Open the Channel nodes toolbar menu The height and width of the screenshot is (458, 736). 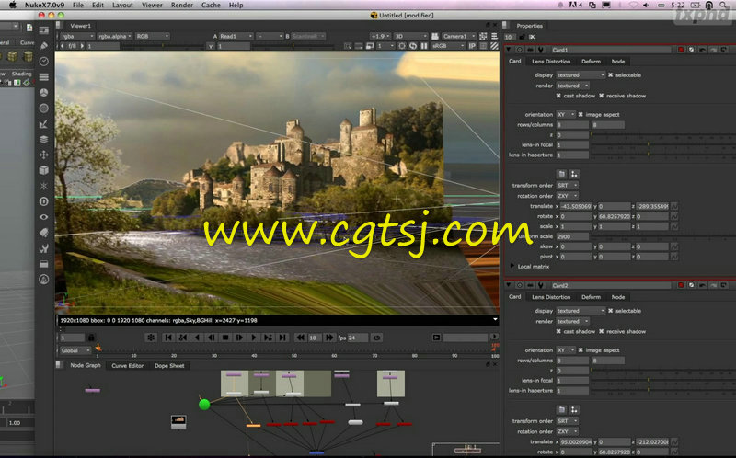click(44, 76)
